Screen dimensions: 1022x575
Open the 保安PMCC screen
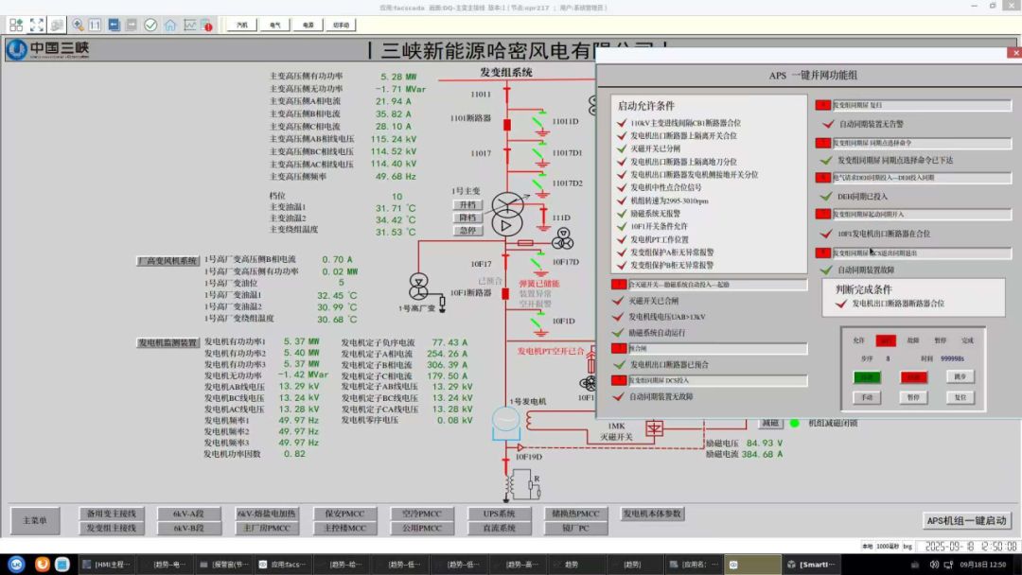(344, 514)
